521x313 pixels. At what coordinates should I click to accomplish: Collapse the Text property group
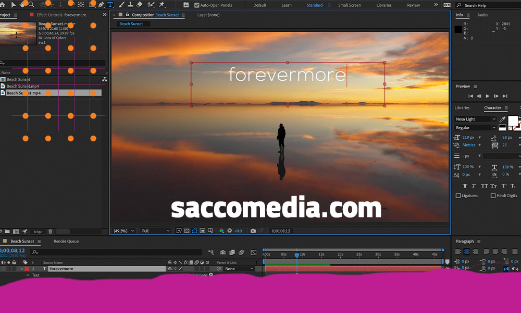28,275
